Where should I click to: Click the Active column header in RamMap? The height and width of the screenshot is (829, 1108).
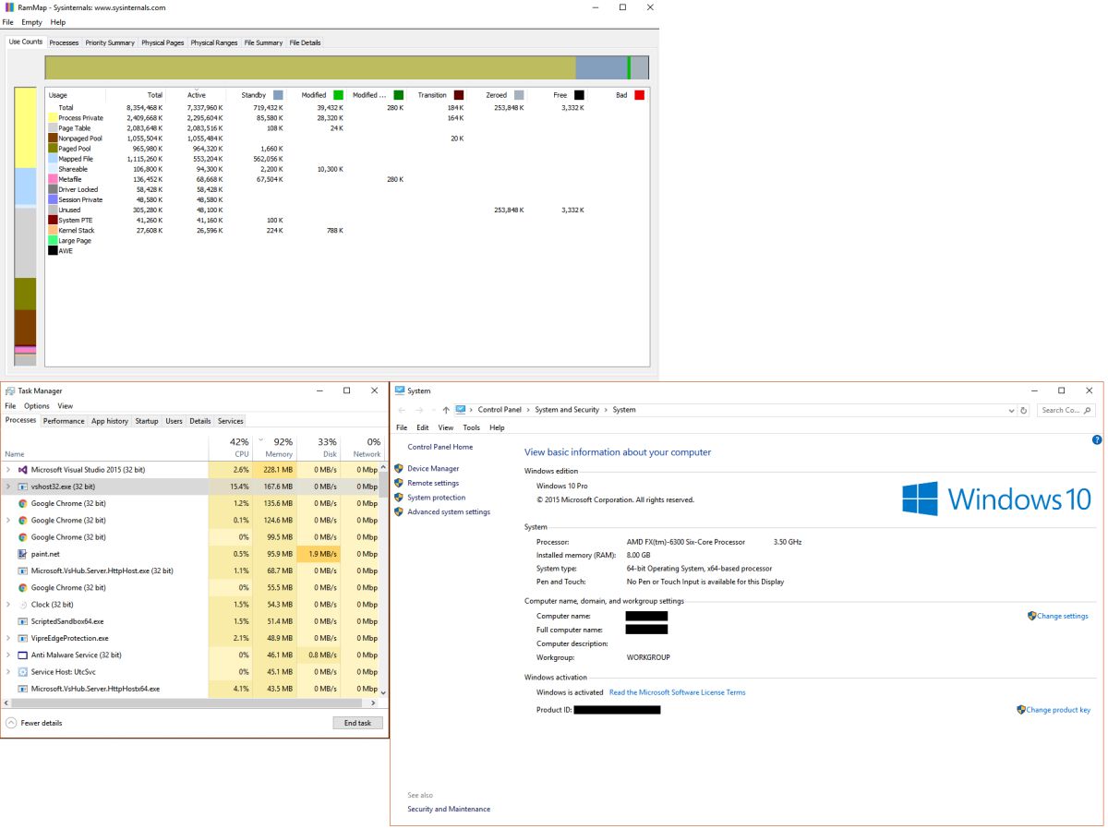[x=196, y=95]
